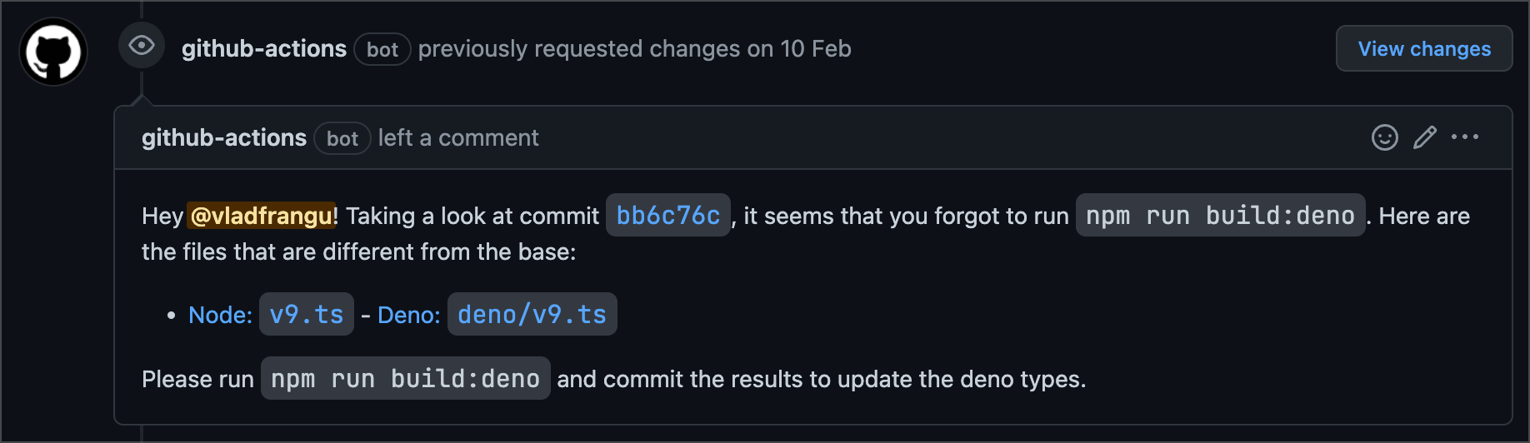Screen dimensions: 1530x443
Task: Open commit bb6c76c
Action: 667,216
